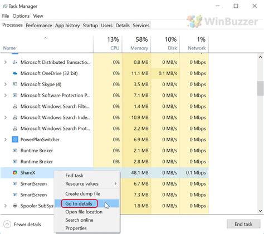Click the Microsoft Distributed Transaction icon
The width and height of the screenshot is (264, 234).
tap(15, 62)
